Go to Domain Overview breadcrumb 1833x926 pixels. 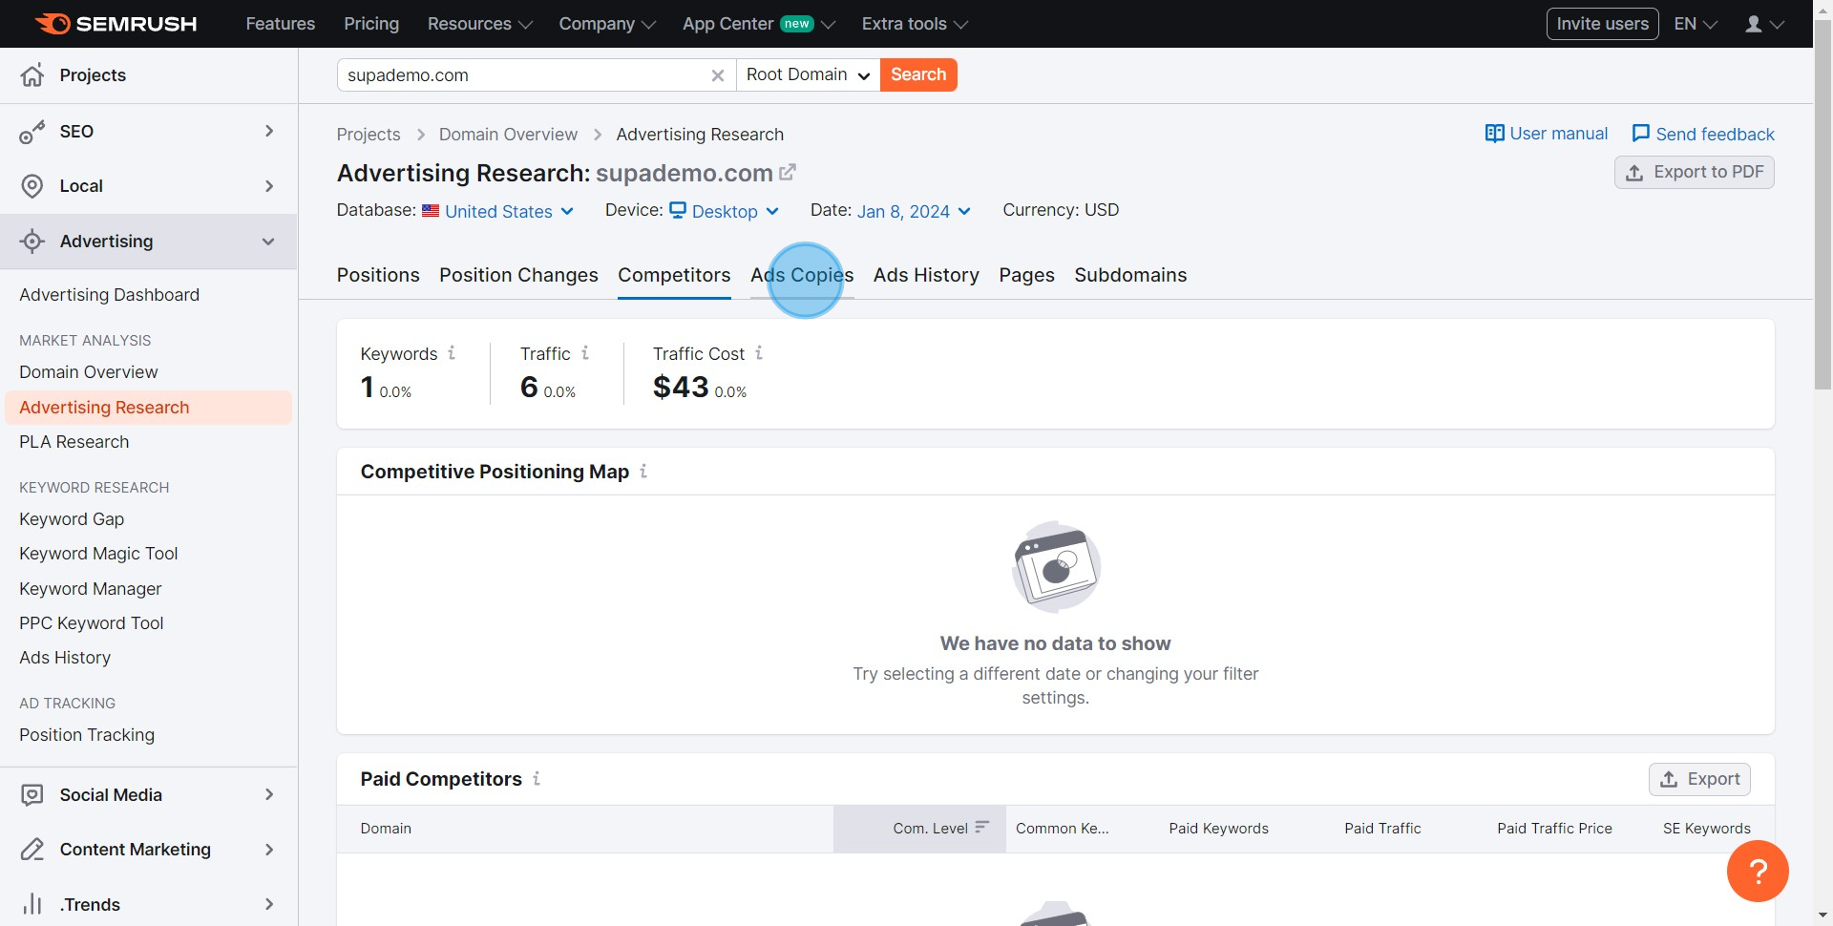pos(508,135)
